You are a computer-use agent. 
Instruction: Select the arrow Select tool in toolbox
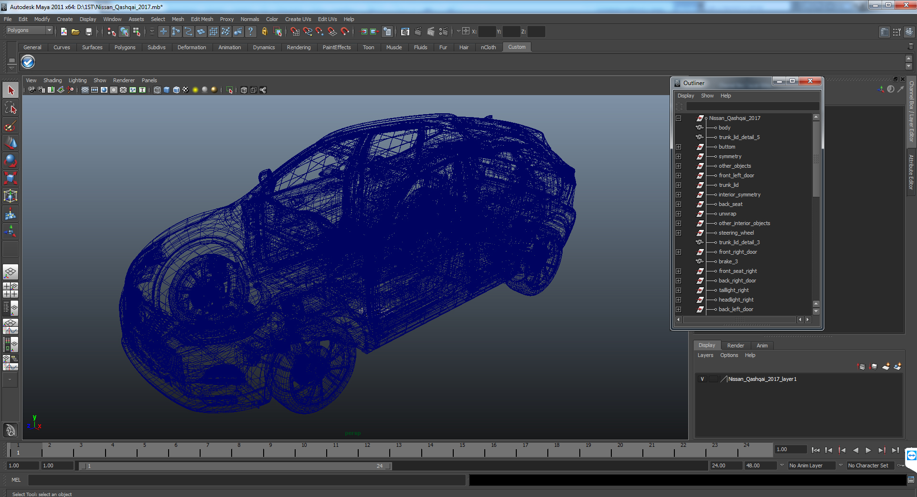(x=11, y=90)
